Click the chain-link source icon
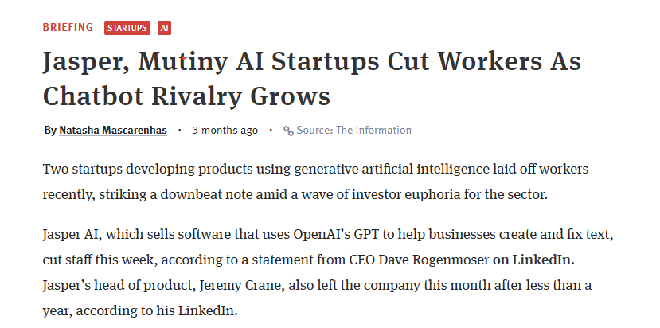 [288, 131]
